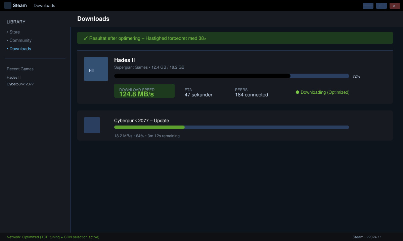Click the Hades II download progress bar

point(232,76)
